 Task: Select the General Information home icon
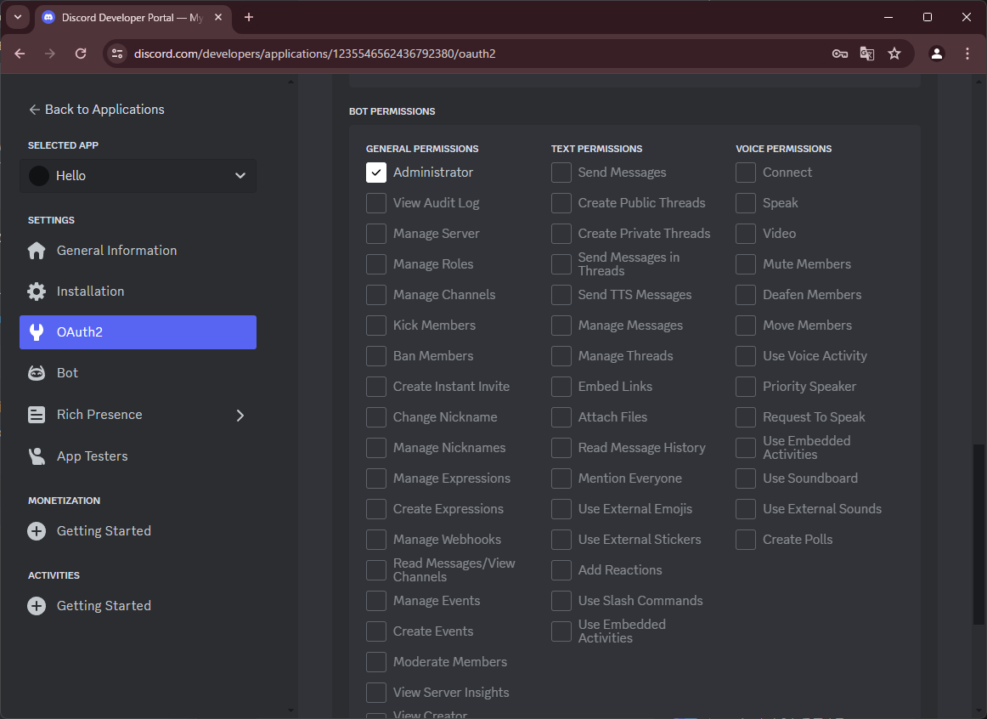tap(36, 250)
